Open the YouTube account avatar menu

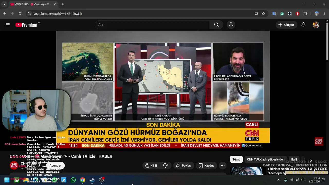click(x=316, y=25)
